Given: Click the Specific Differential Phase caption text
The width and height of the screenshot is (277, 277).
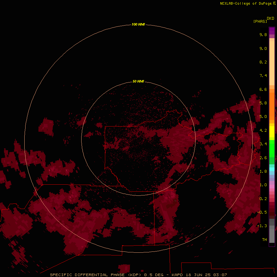Looking at the screenshot, I should coord(138,275).
